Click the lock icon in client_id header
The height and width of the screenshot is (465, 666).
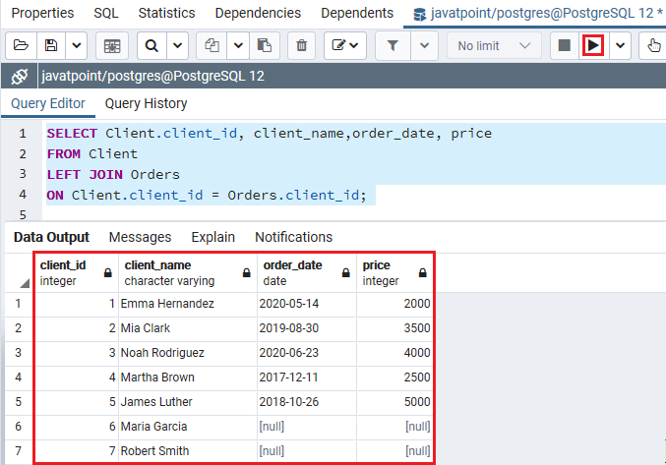pos(108,272)
